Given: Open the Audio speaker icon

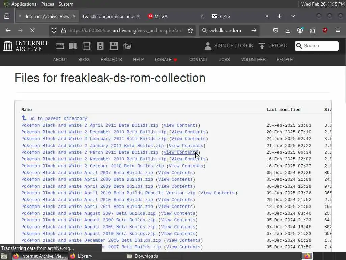Looking at the screenshot, I should tap(100, 46).
